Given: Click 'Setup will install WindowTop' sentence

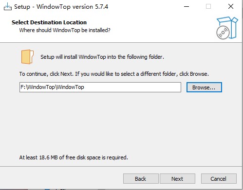Looking at the screenshot, I should (102, 57).
